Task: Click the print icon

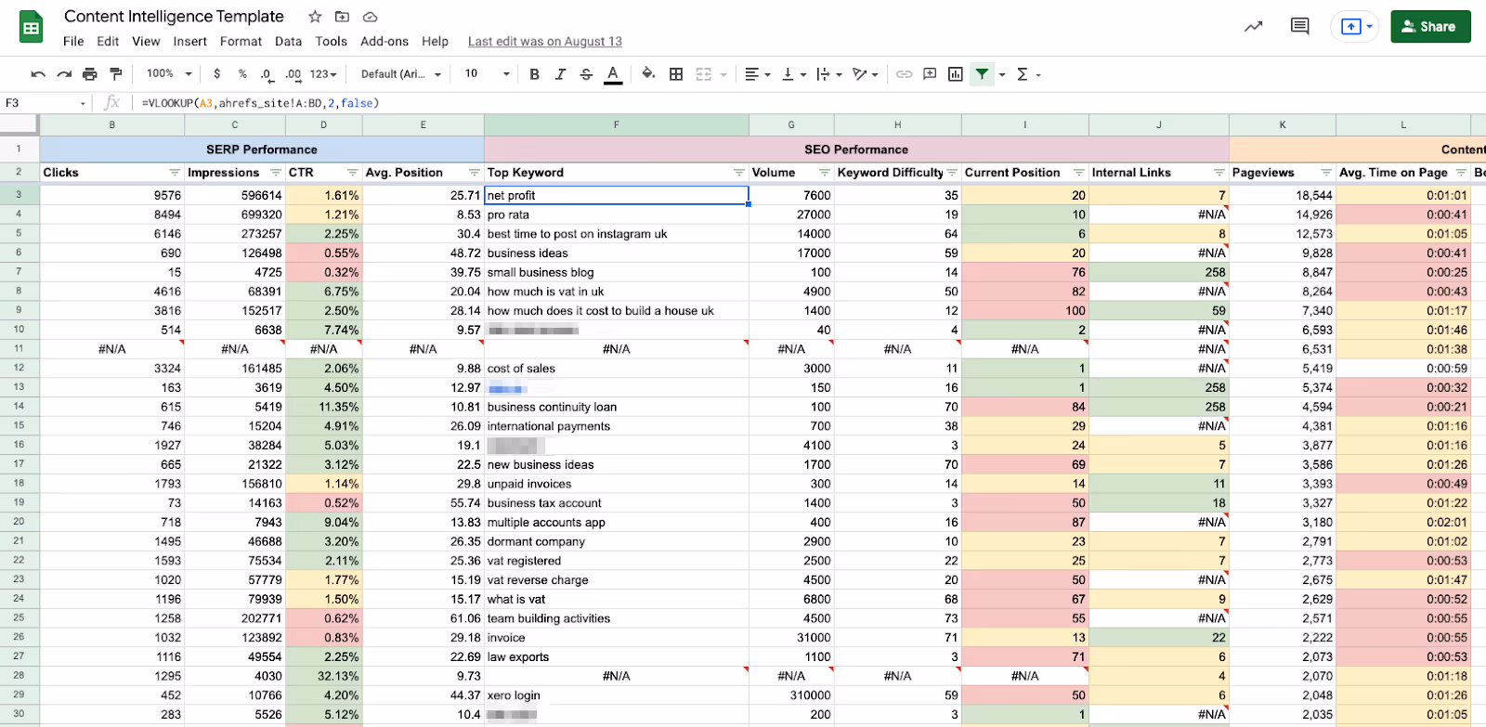Action: 90,74
